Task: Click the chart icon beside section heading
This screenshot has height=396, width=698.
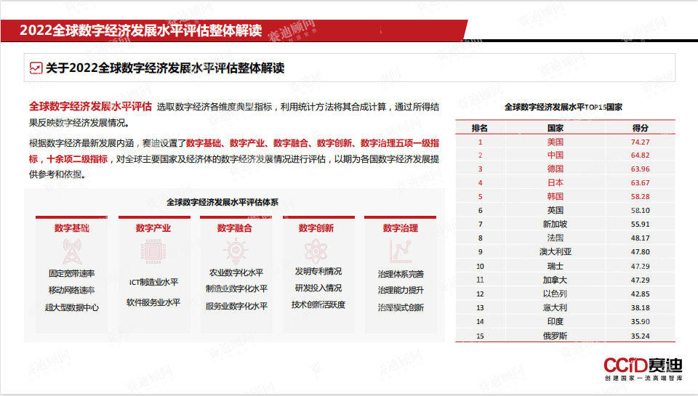Action: (36, 68)
